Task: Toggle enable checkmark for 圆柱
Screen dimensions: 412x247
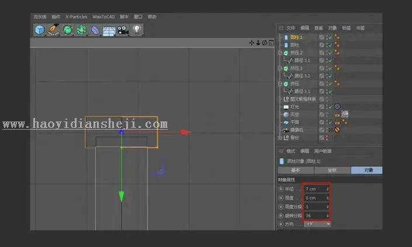Action: tap(330, 45)
